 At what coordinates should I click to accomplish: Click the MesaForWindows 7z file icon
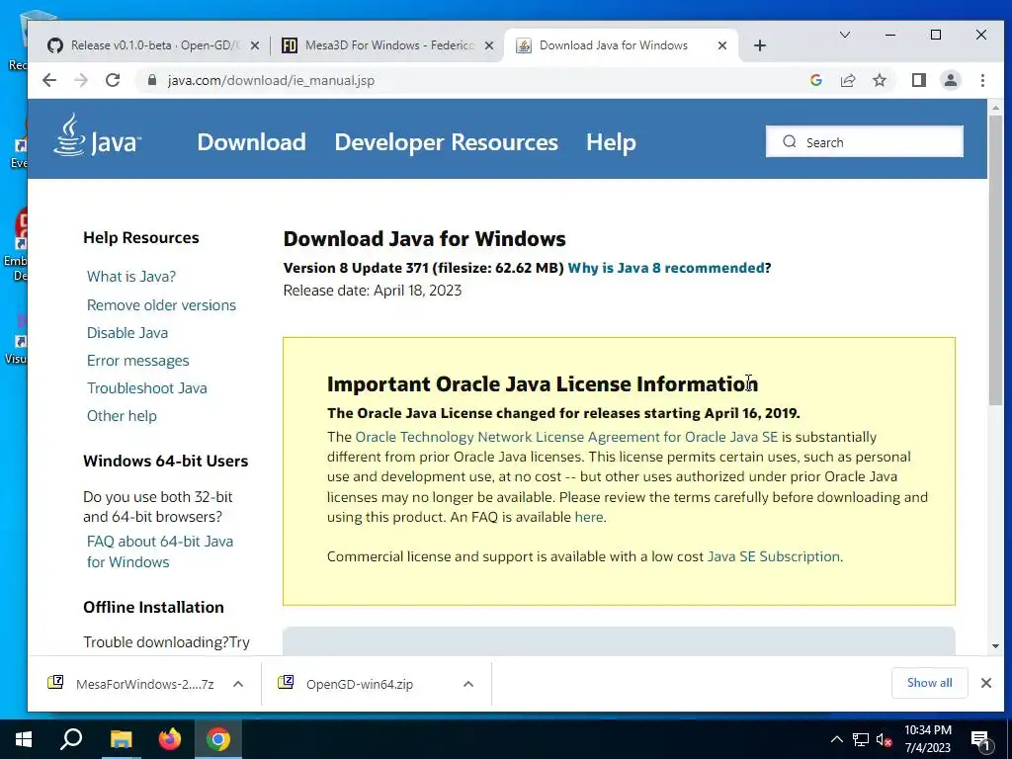click(x=55, y=682)
